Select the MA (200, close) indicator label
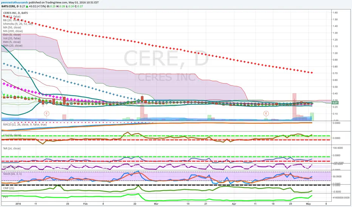352x207 pixels. [x=13, y=31]
